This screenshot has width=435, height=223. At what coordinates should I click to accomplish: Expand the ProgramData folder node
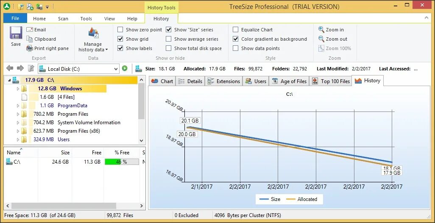tap(18, 106)
